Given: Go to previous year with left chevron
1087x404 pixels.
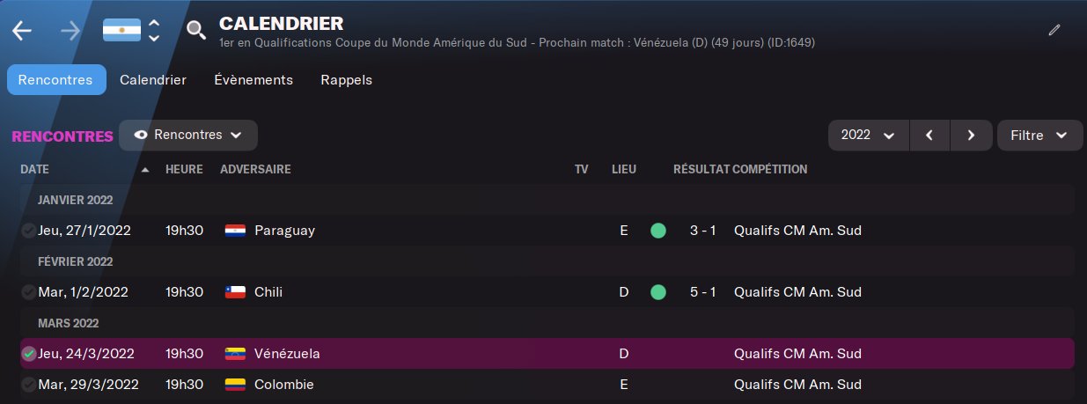Looking at the screenshot, I should click(929, 136).
